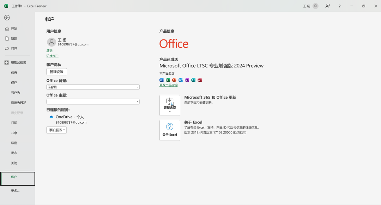Open 获取加载项 add-ins
This screenshot has width=381, height=205.
pyautogui.click(x=16, y=63)
